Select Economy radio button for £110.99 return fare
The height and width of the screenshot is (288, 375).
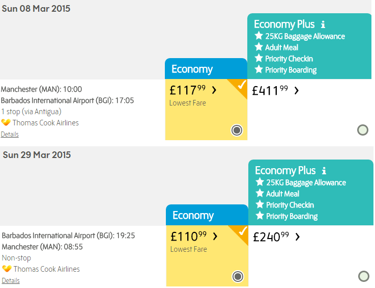tap(238, 276)
